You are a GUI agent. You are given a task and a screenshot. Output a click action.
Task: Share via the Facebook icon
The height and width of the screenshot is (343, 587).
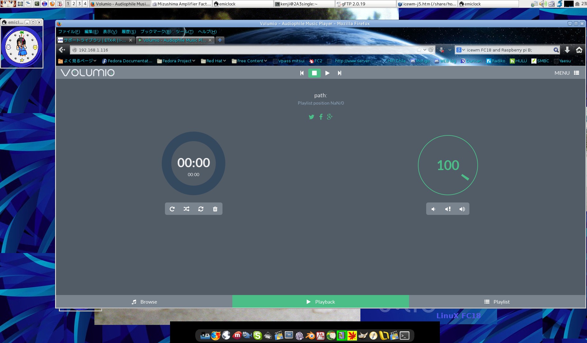tap(321, 117)
